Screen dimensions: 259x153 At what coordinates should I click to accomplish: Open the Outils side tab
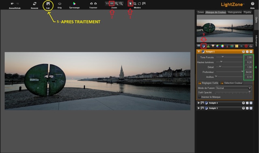[x=256, y=20]
